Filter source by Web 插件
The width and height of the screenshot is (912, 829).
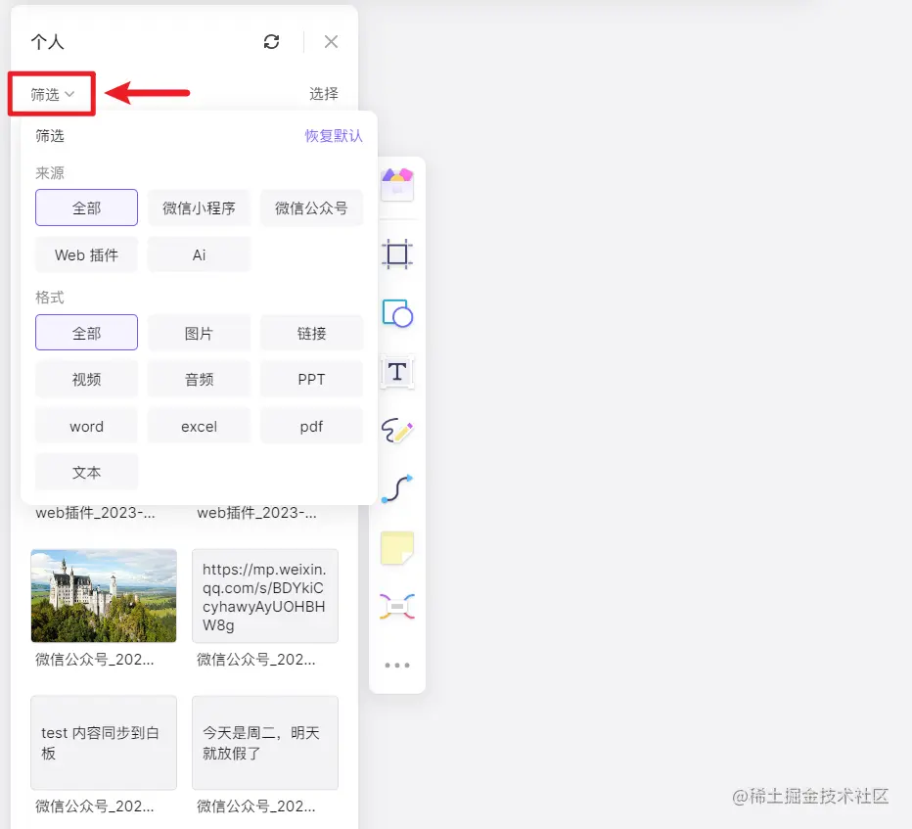[86, 254]
